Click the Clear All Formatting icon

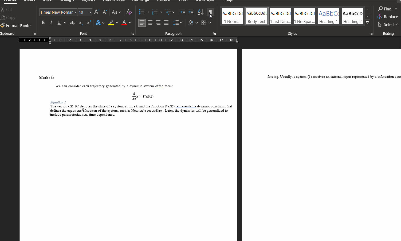point(129,12)
